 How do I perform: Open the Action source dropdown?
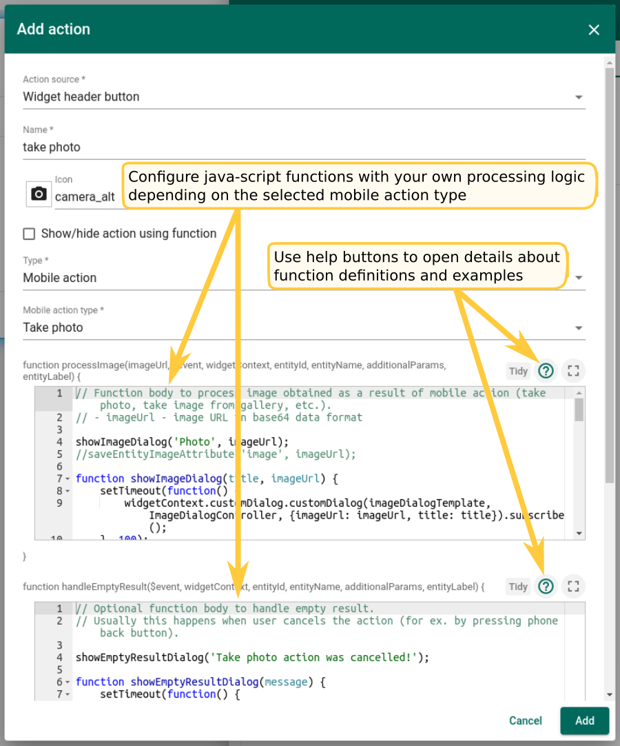point(579,97)
